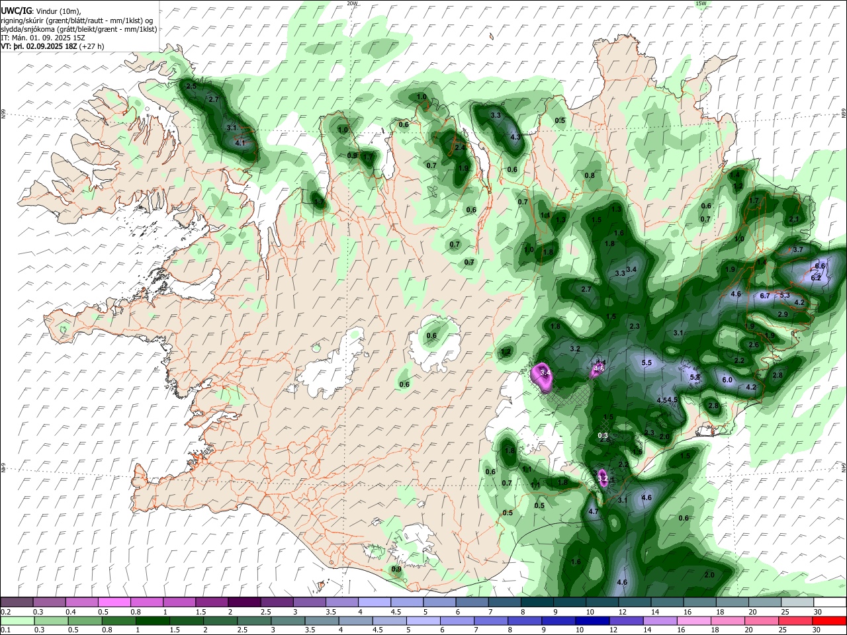Click the '15W' longitude label
The width and height of the screenshot is (847, 635).
[x=701, y=3]
